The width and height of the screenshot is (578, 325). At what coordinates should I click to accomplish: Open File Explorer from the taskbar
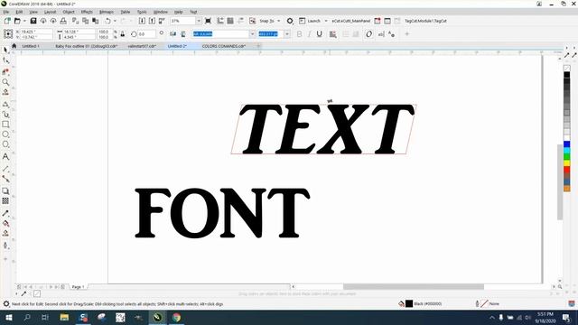coord(64,317)
